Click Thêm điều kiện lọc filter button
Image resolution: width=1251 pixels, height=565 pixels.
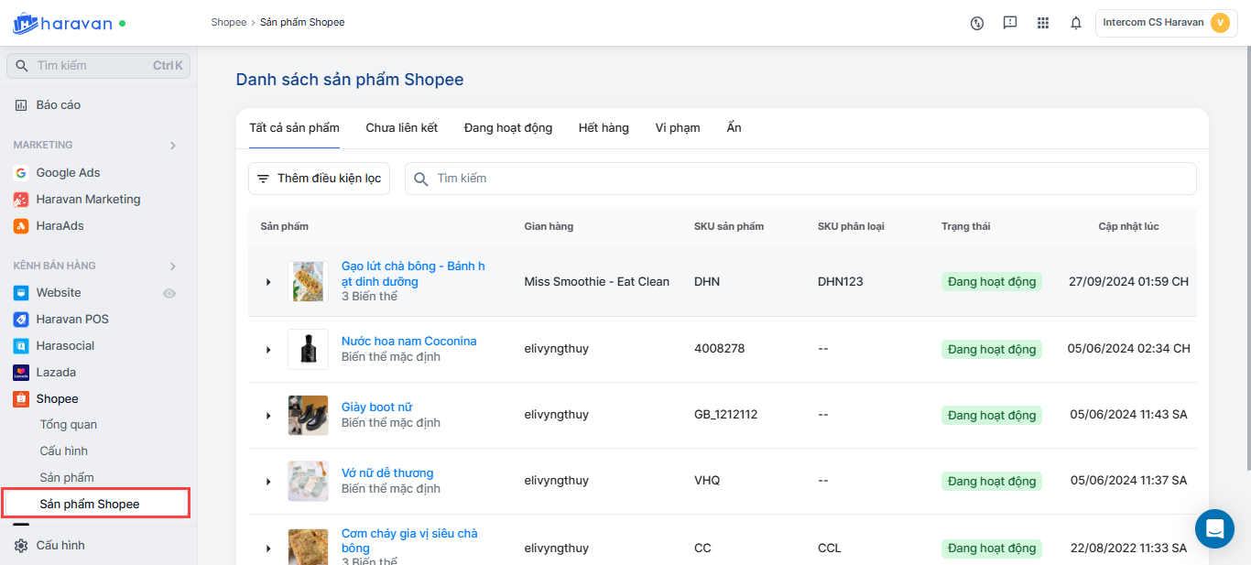coord(319,179)
